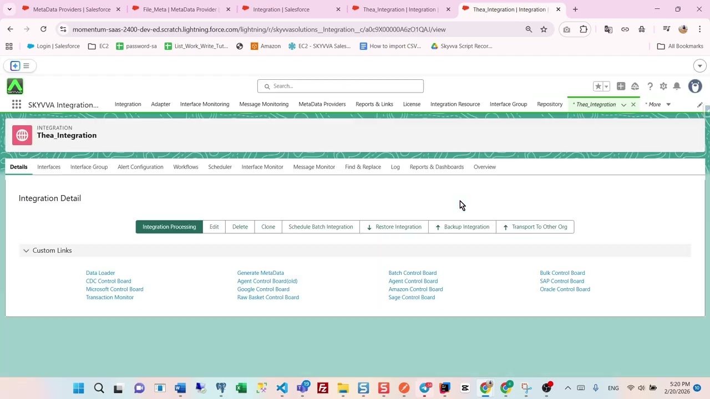This screenshot has width=710, height=399.
Task: Switch to the Alert Configuration tab
Action: tap(140, 167)
